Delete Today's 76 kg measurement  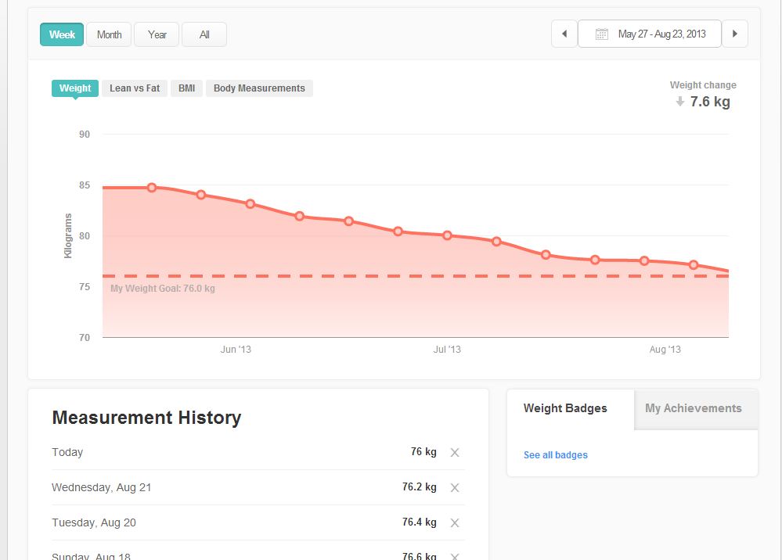pos(455,452)
